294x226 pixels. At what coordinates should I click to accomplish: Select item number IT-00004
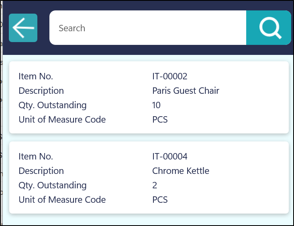[x=169, y=156]
